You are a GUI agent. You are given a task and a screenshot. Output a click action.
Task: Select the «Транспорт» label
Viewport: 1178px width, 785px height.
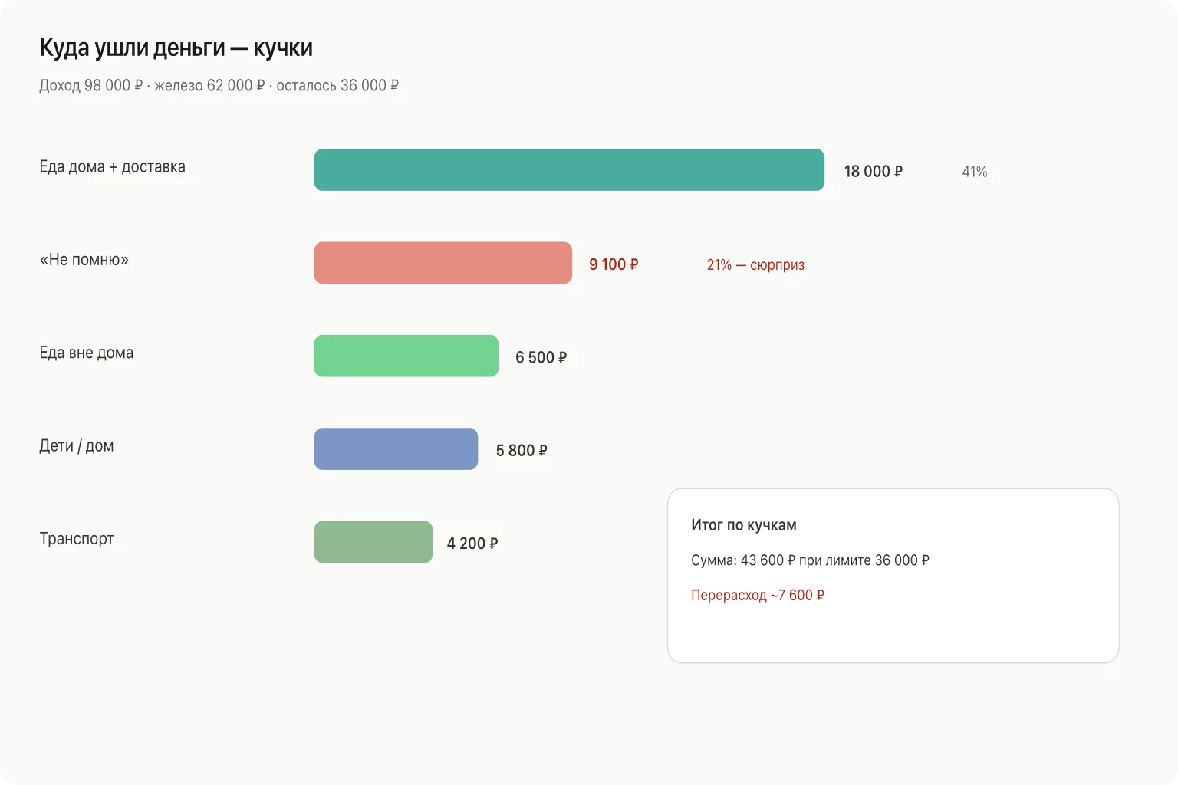click(77, 539)
